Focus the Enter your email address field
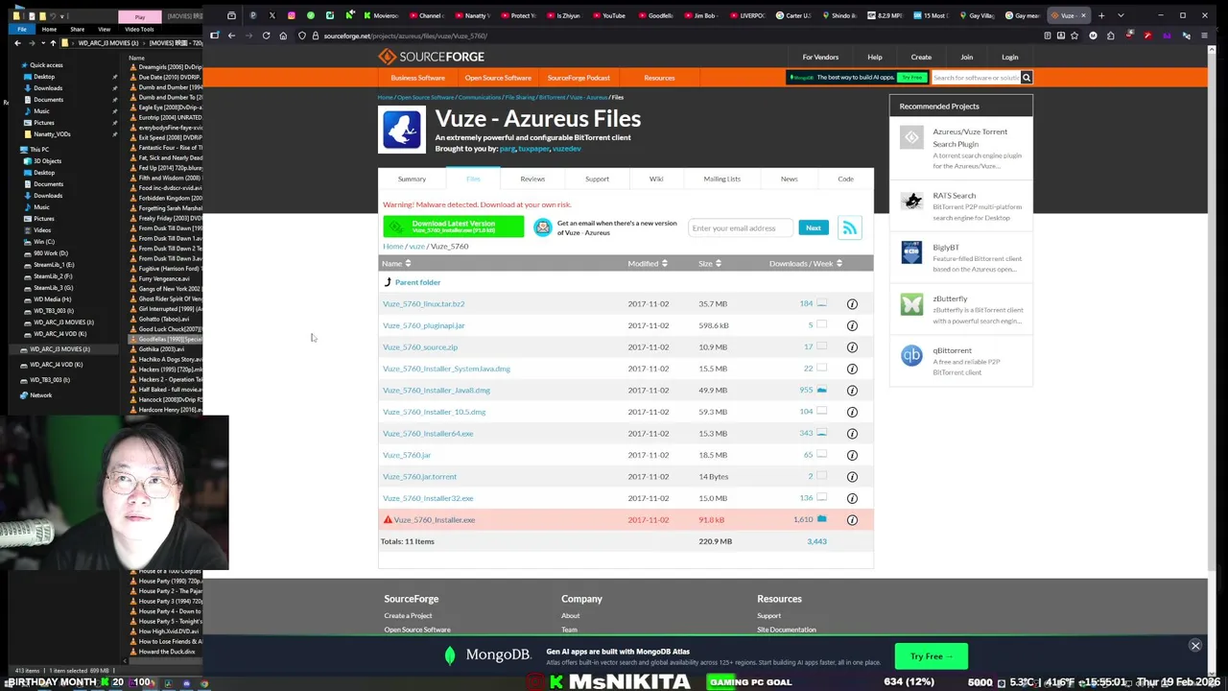This screenshot has width=1228, height=691. click(x=741, y=228)
